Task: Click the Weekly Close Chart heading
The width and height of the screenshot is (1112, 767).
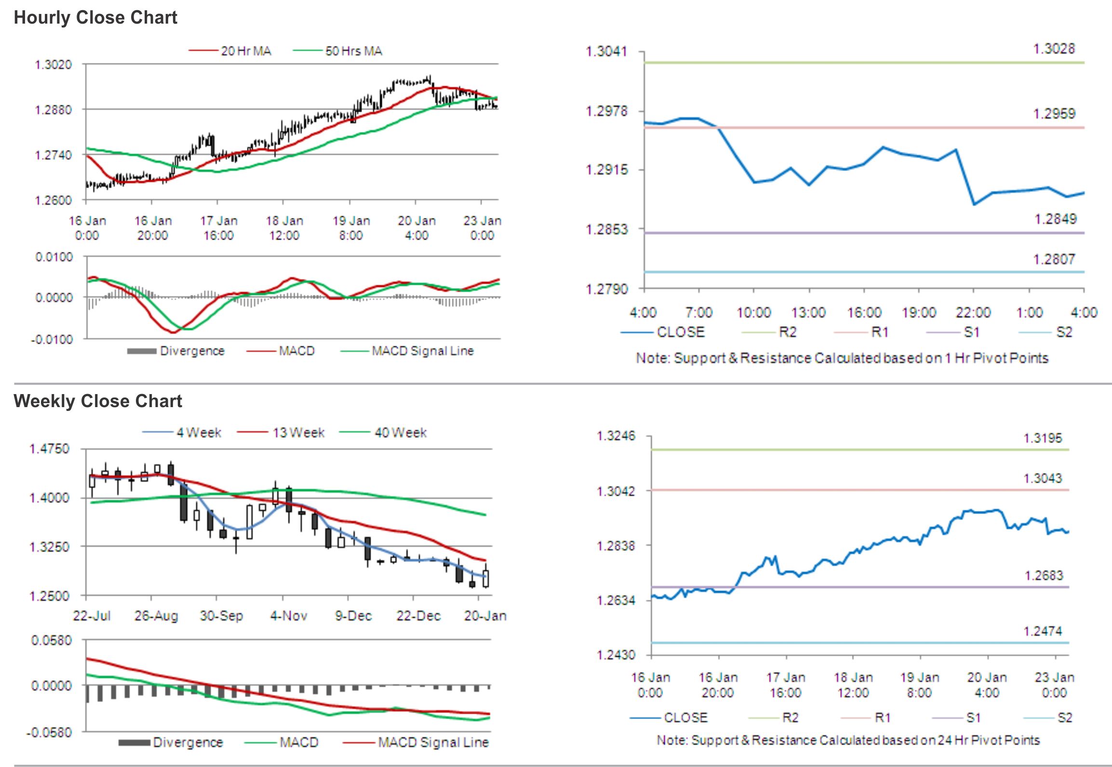Action: (x=98, y=401)
